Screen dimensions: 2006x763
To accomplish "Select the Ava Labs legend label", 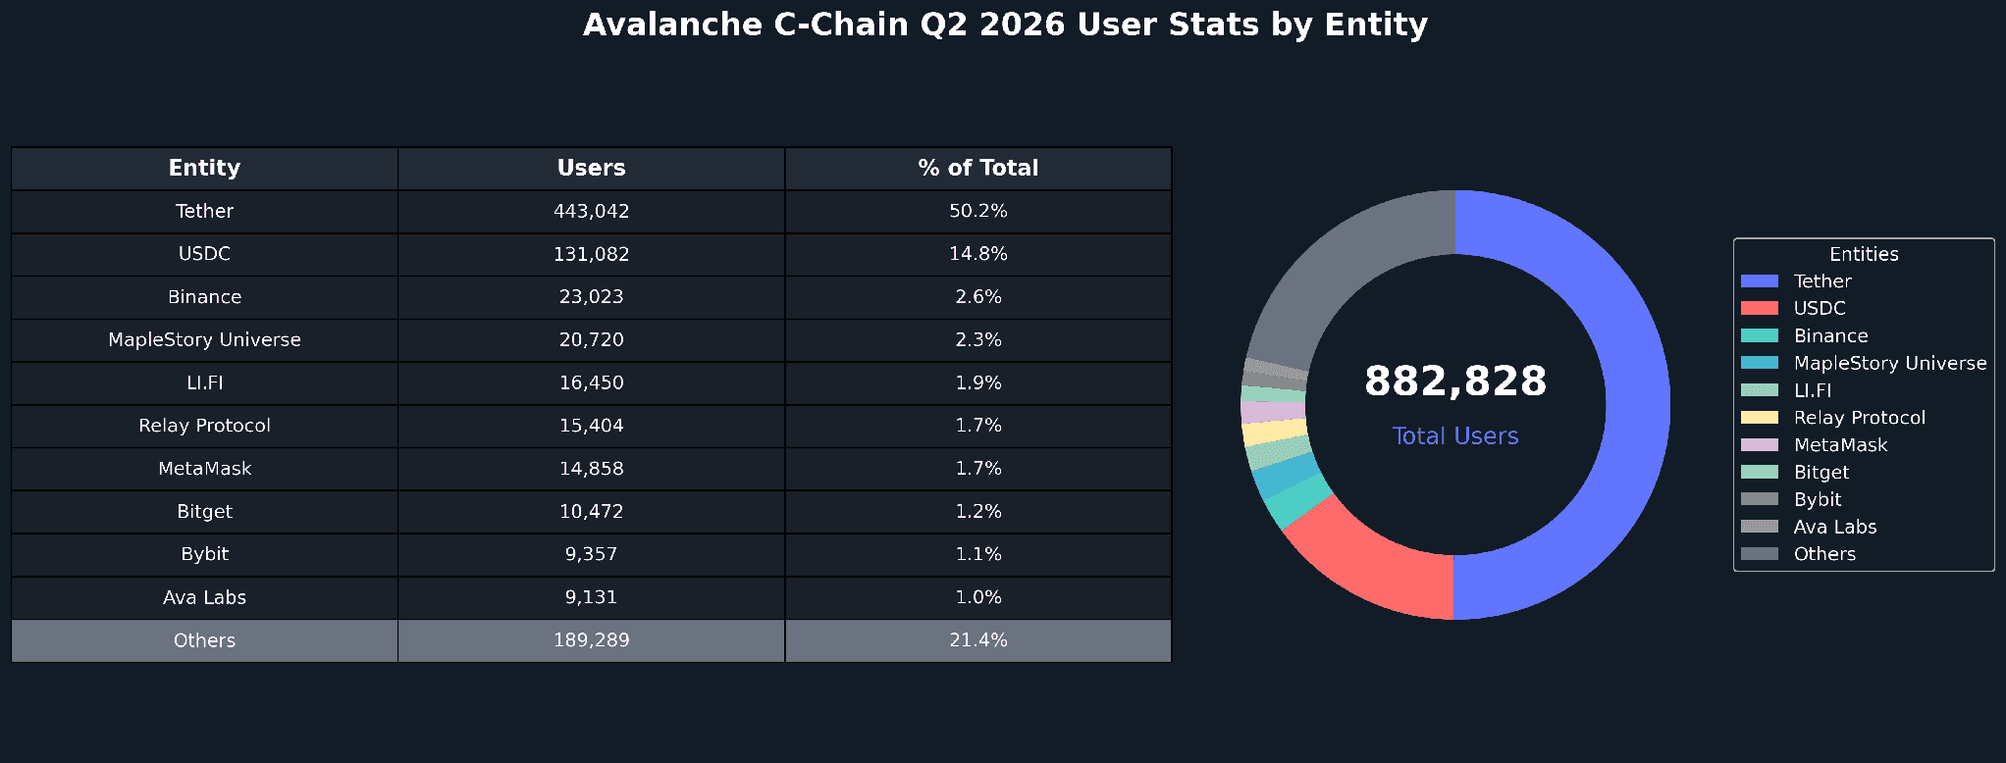I will point(1835,527).
